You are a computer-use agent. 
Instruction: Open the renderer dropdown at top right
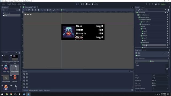164,4
